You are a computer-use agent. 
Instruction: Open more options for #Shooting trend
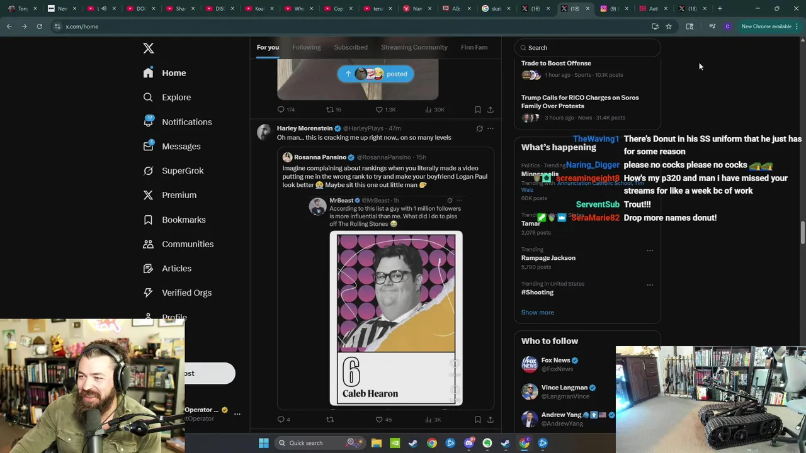point(650,284)
